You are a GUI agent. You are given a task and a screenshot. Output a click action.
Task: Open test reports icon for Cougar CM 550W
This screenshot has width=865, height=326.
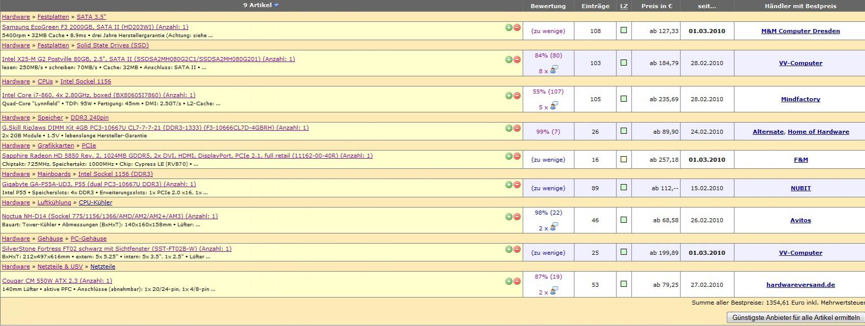(554, 291)
